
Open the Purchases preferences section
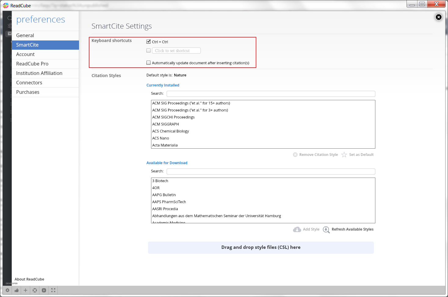point(45,92)
